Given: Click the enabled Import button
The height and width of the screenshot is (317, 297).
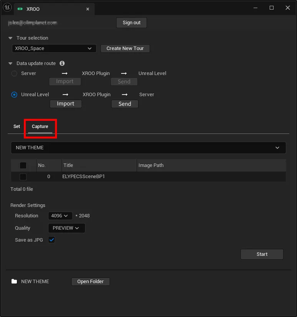Looking at the screenshot, I should tap(66, 104).
